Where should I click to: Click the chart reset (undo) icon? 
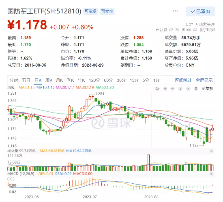click(157, 89)
